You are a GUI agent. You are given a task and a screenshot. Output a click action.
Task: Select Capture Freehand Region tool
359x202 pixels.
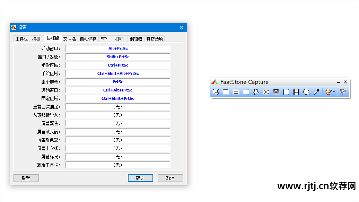pyautogui.click(x=256, y=92)
